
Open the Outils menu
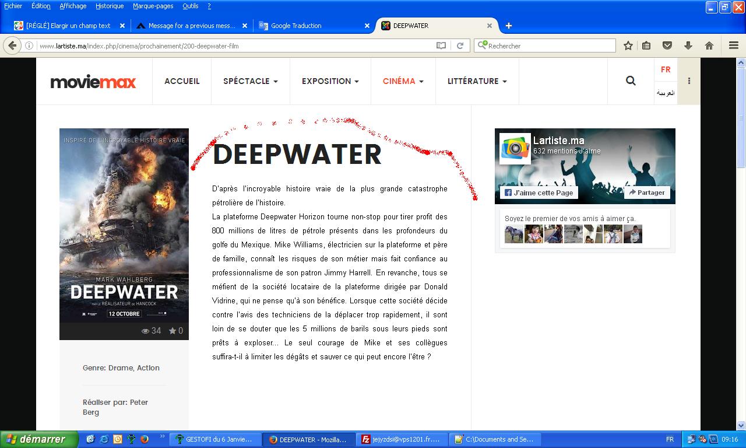(x=190, y=6)
